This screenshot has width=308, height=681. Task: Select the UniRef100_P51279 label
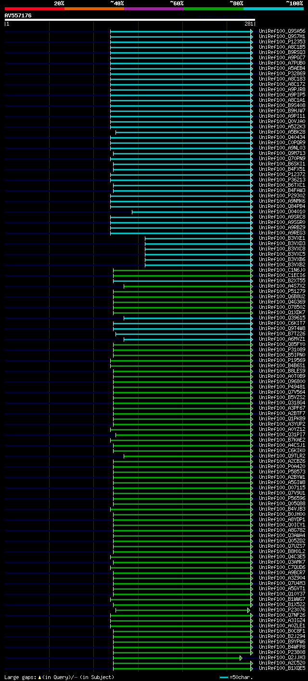tap(282, 292)
